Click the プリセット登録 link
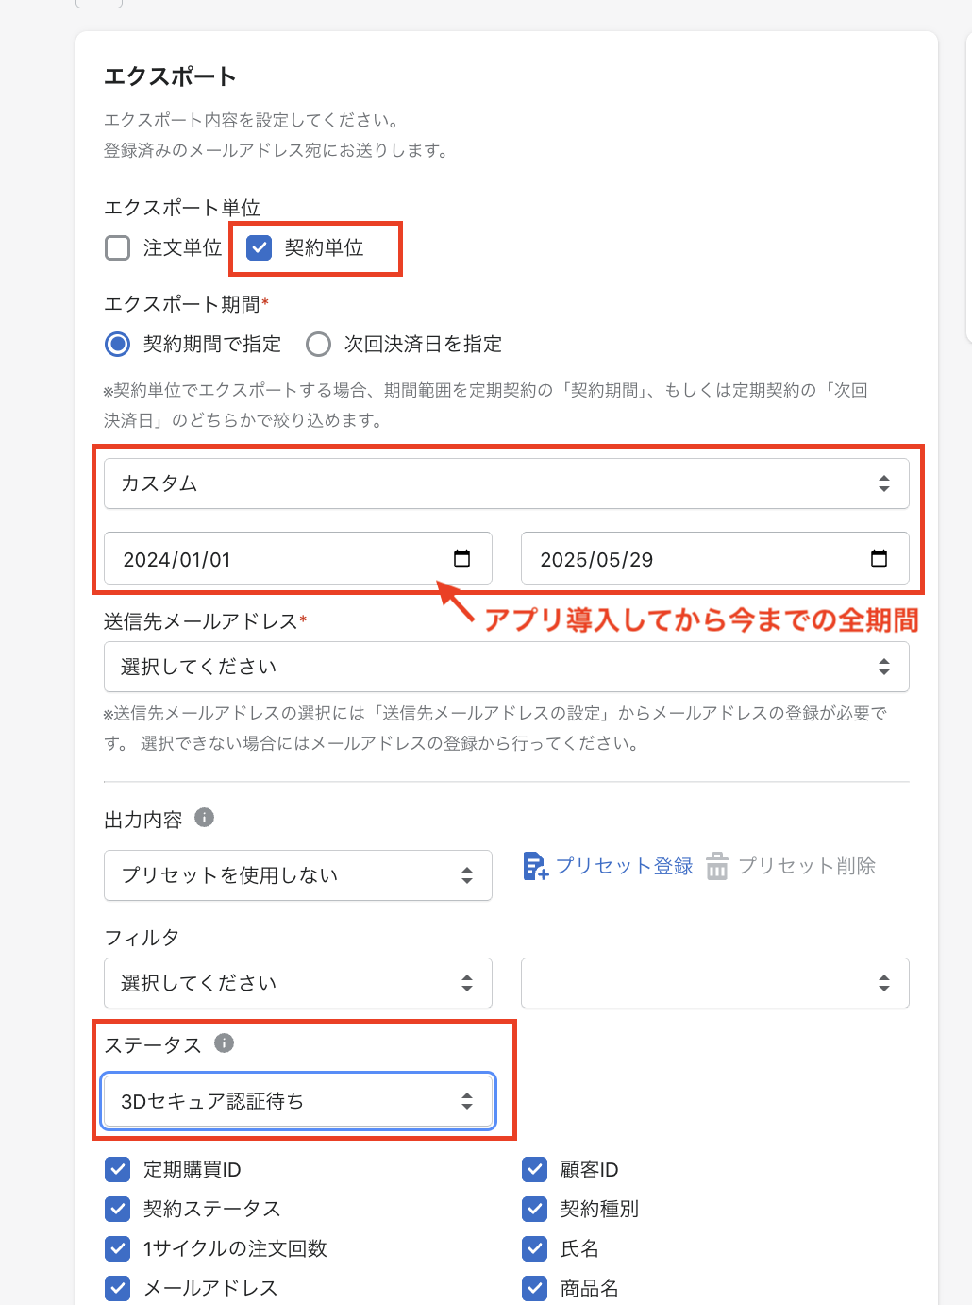Screen dimensions: 972x1305 click(624, 866)
